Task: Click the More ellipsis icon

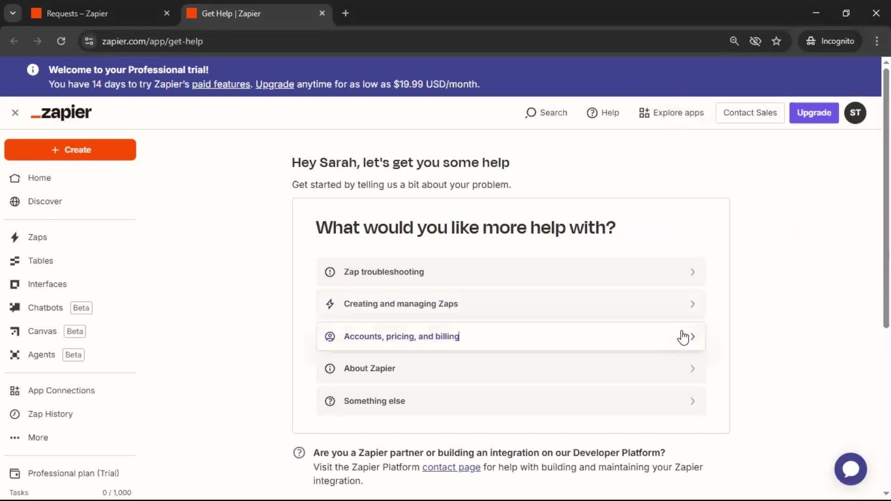Action: 15,437
